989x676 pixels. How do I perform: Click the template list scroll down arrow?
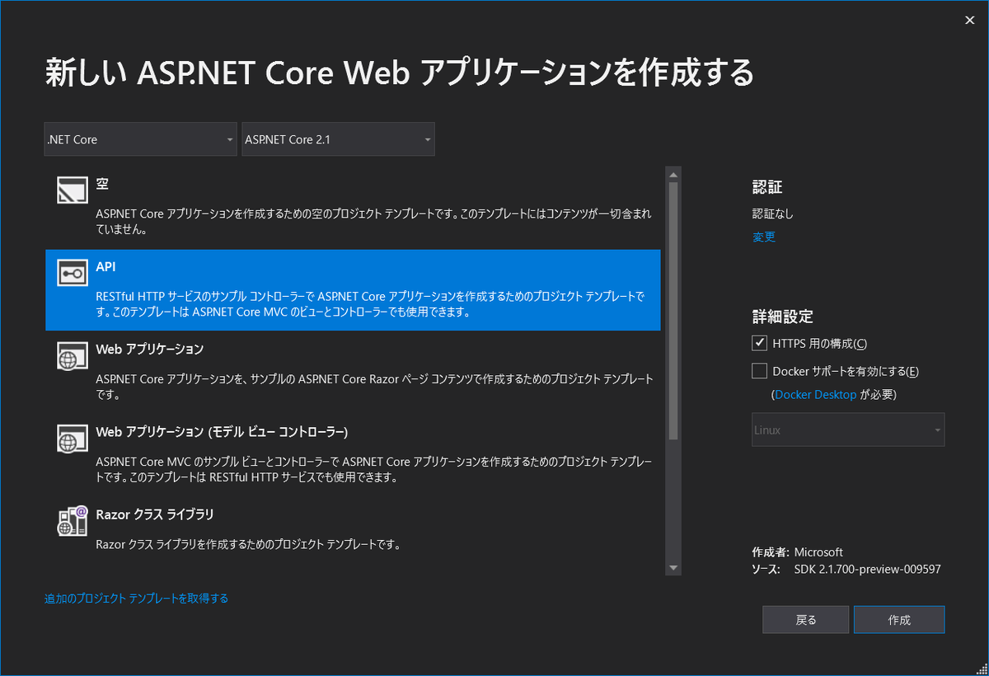(673, 567)
